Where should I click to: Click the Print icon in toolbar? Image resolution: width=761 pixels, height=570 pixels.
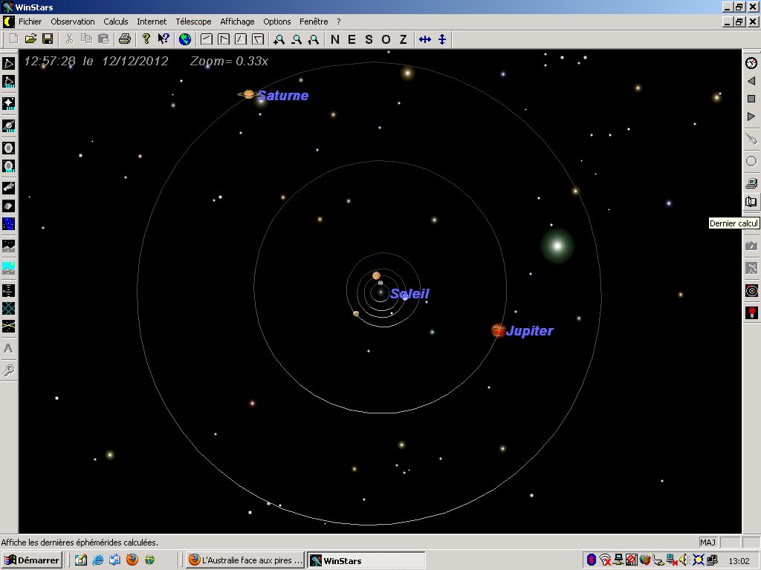(124, 39)
